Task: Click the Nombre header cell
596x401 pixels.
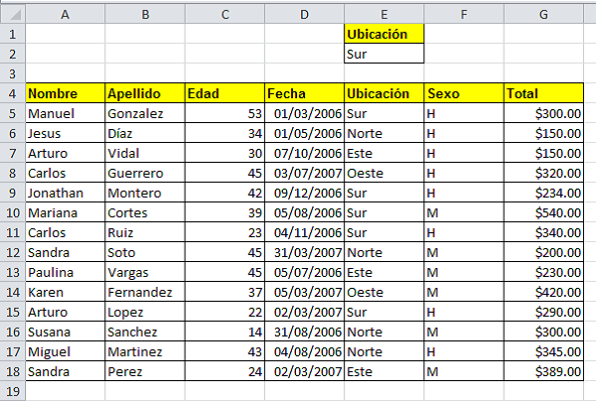Action: point(65,93)
